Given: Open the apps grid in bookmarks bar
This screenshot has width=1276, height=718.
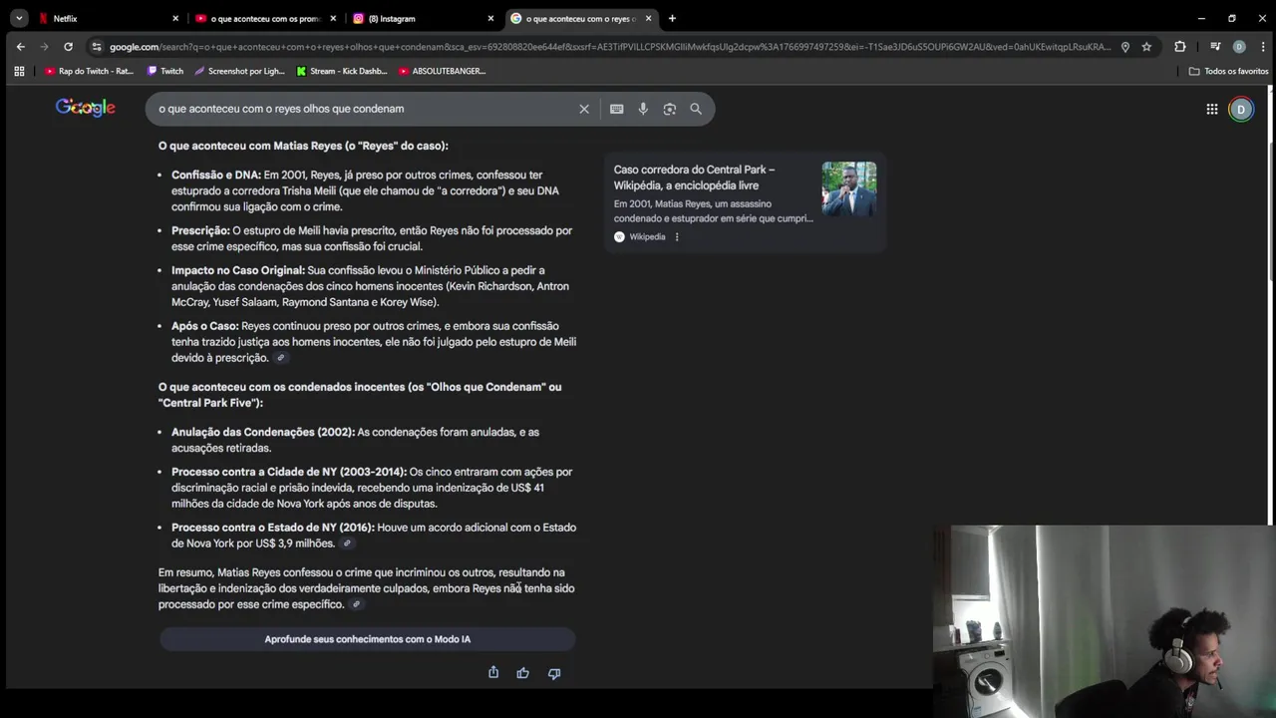Looking at the screenshot, I should (x=19, y=71).
